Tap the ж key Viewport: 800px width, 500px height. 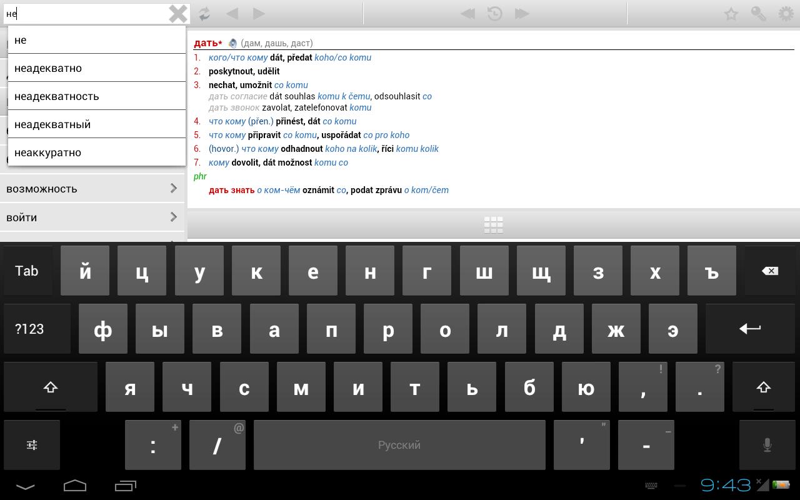point(616,329)
